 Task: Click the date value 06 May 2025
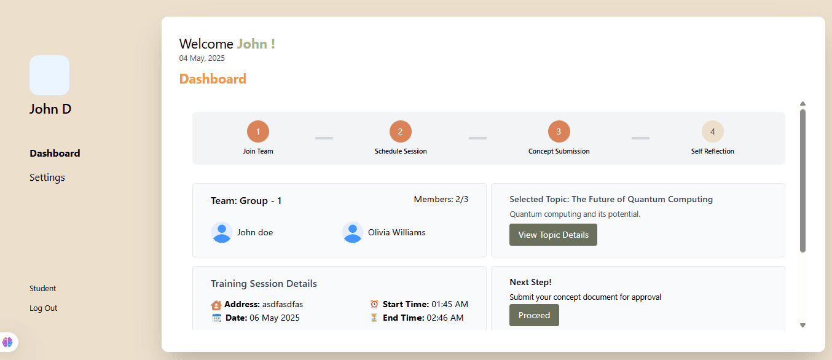coord(275,318)
